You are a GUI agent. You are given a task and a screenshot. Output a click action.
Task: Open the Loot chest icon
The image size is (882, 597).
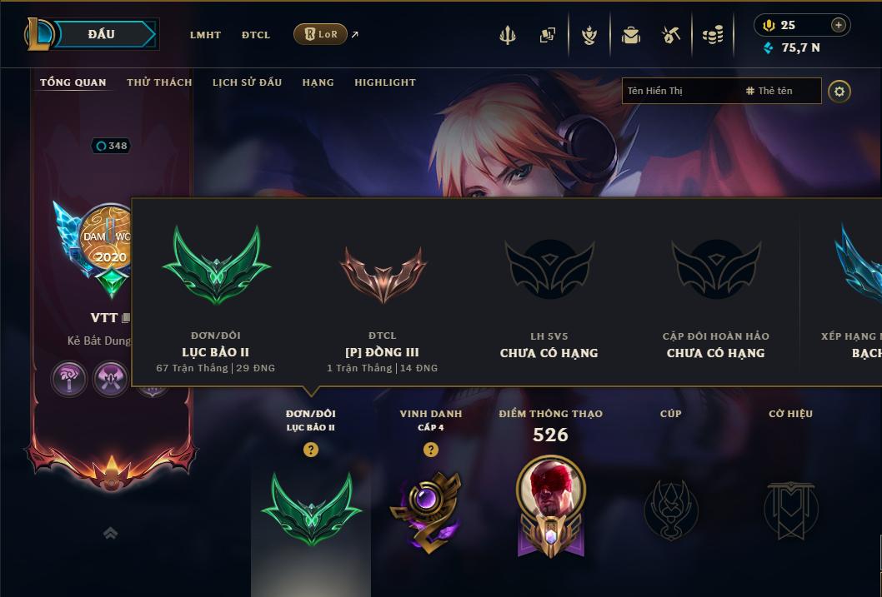(x=630, y=35)
